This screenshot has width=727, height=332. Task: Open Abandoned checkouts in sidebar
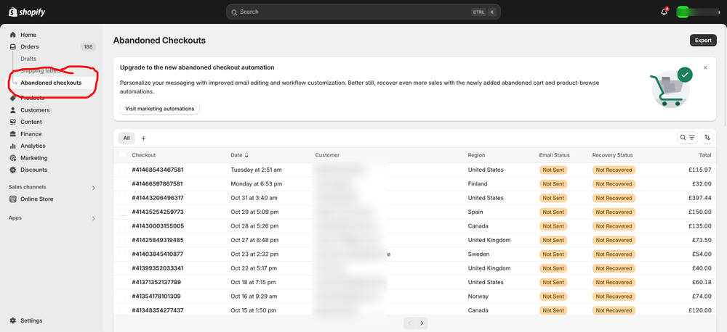click(x=51, y=83)
